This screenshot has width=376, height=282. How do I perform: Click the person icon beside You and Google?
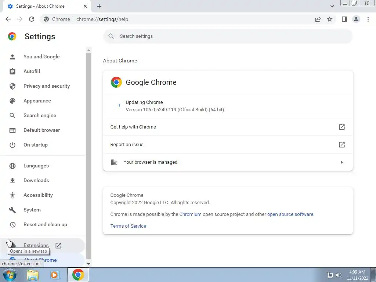coord(12,57)
